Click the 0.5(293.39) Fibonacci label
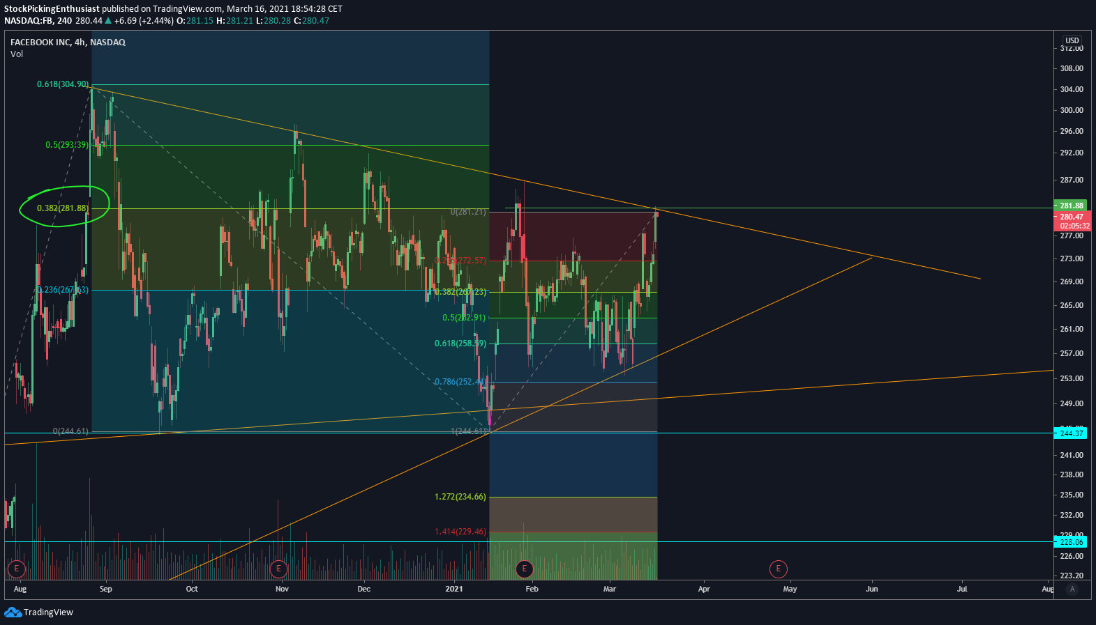Viewport: 1096px width, 625px height. [67, 145]
